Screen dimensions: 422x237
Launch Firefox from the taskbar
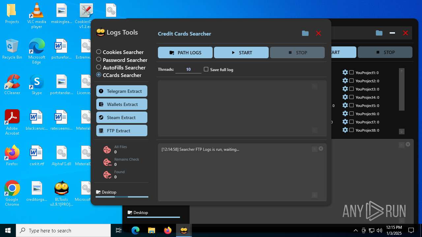pos(168,230)
